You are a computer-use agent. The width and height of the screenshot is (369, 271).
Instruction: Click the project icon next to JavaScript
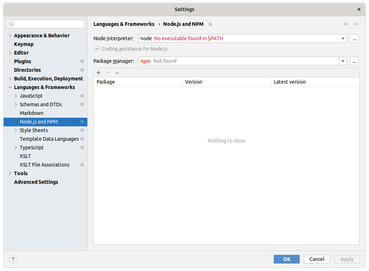pos(82,96)
